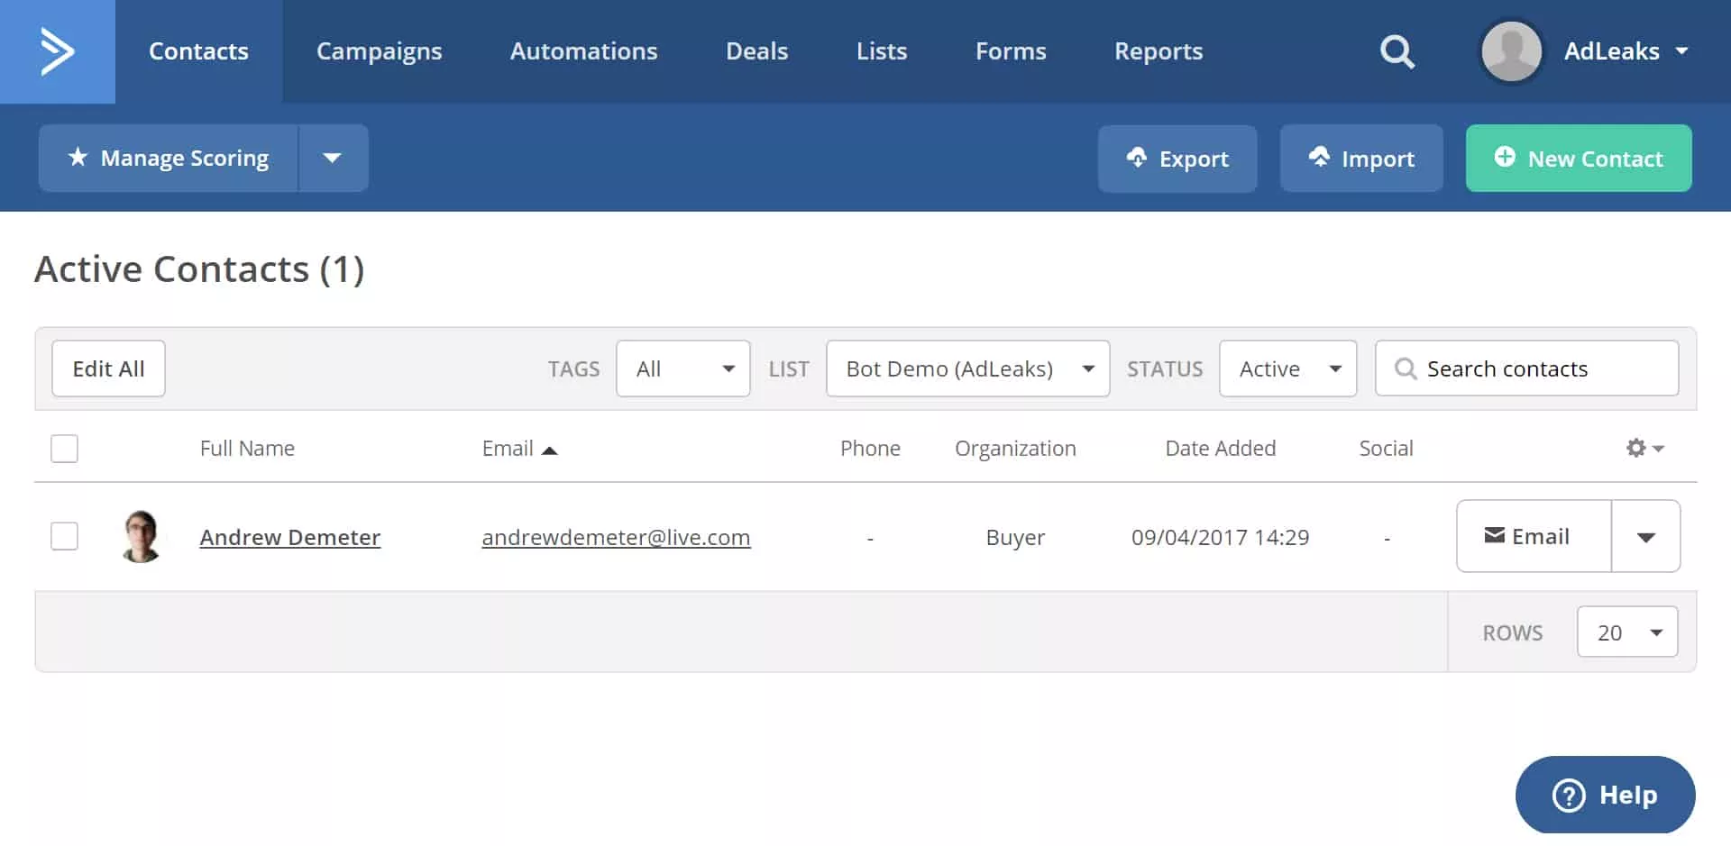The height and width of the screenshot is (846, 1731).
Task: Click Edit All button
Action: [108, 368]
